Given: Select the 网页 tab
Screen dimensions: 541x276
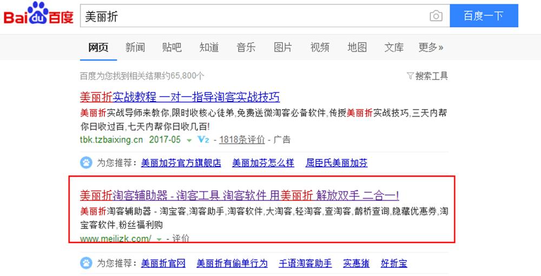Looking at the screenshot, I should tap(98, 47).
